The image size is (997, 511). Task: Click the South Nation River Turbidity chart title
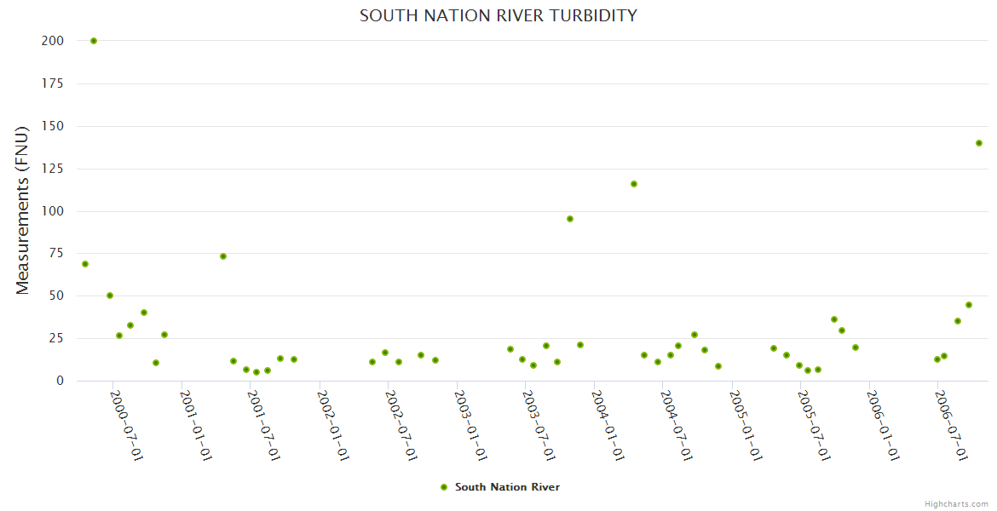click(x=498, y=16)
